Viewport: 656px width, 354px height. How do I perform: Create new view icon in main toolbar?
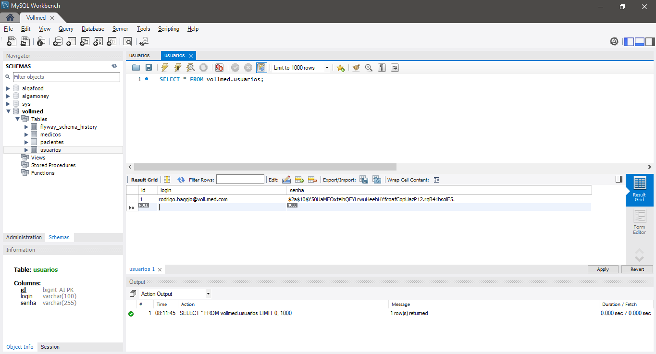tap(85, 41)
